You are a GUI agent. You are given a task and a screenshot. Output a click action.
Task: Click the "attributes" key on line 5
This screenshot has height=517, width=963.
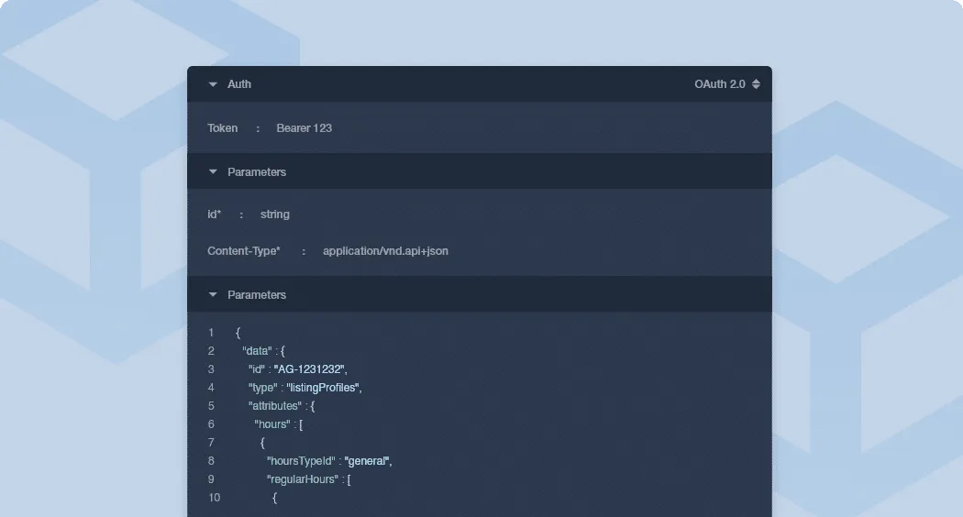[x=274, y=406]
